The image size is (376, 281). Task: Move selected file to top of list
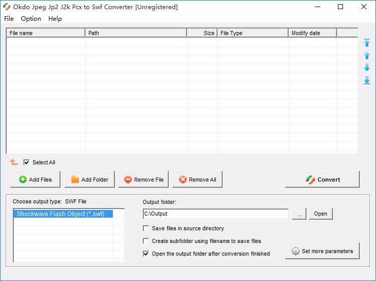click(367, 43)
